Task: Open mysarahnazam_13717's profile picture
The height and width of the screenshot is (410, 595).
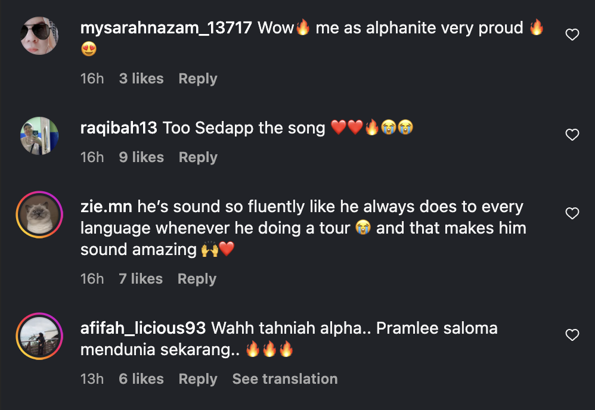Action: coord(39,36)
